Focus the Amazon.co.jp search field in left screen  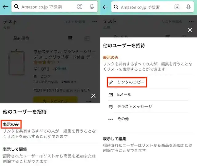(x=54, y=6)
